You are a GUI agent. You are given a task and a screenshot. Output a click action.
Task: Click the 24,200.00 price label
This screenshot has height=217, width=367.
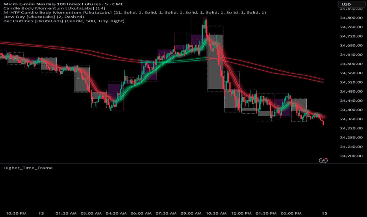coord(351,156)
